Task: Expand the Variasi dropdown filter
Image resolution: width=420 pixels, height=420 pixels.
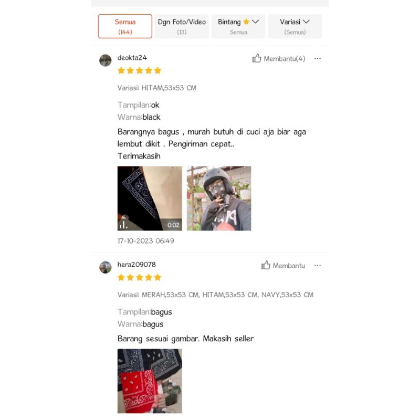Action: 295,26
